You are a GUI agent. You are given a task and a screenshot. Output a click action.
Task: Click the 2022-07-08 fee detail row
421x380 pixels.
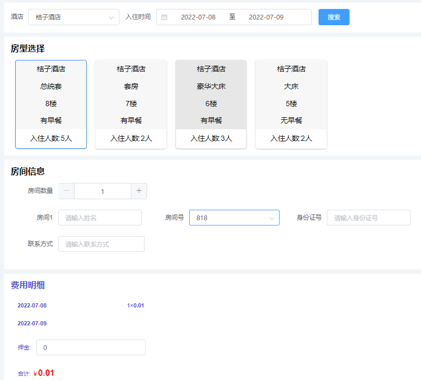click(32, 305)
